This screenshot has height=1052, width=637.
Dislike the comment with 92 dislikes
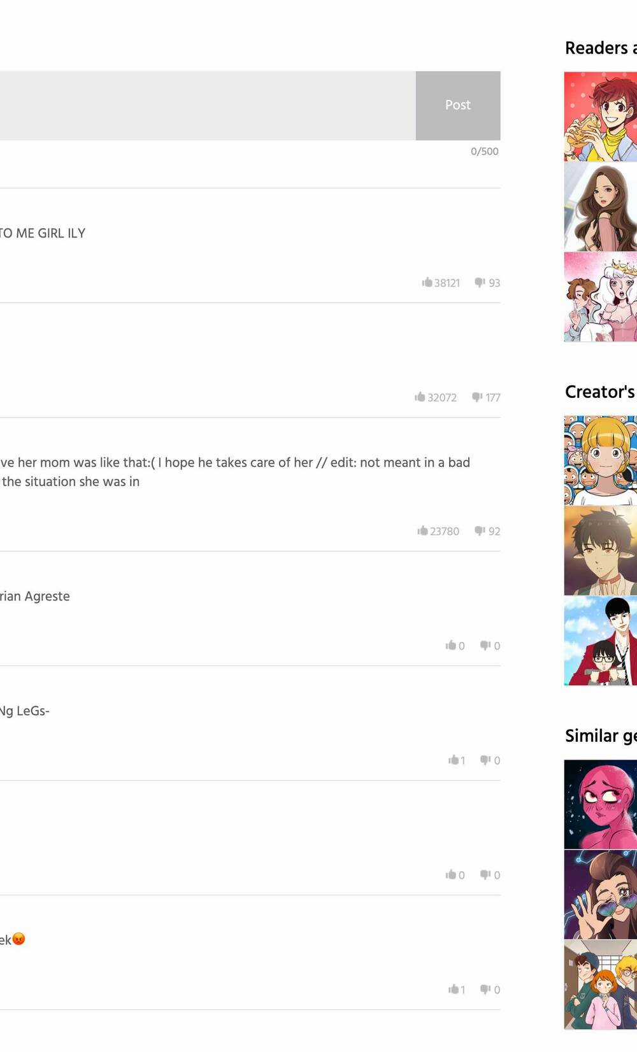click(487, 531)
